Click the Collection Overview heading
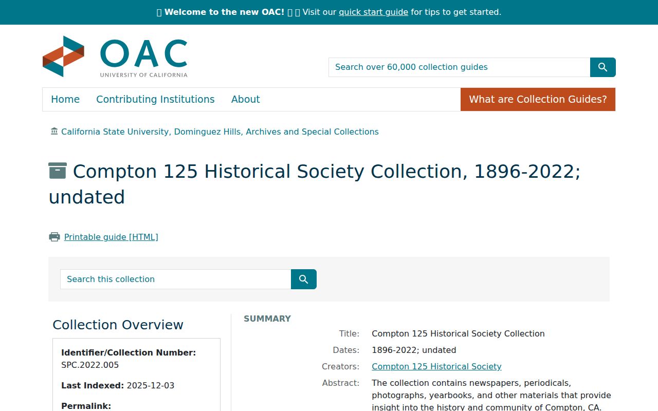The width and height of the screenshot is (658, 411). coord(118,325)
